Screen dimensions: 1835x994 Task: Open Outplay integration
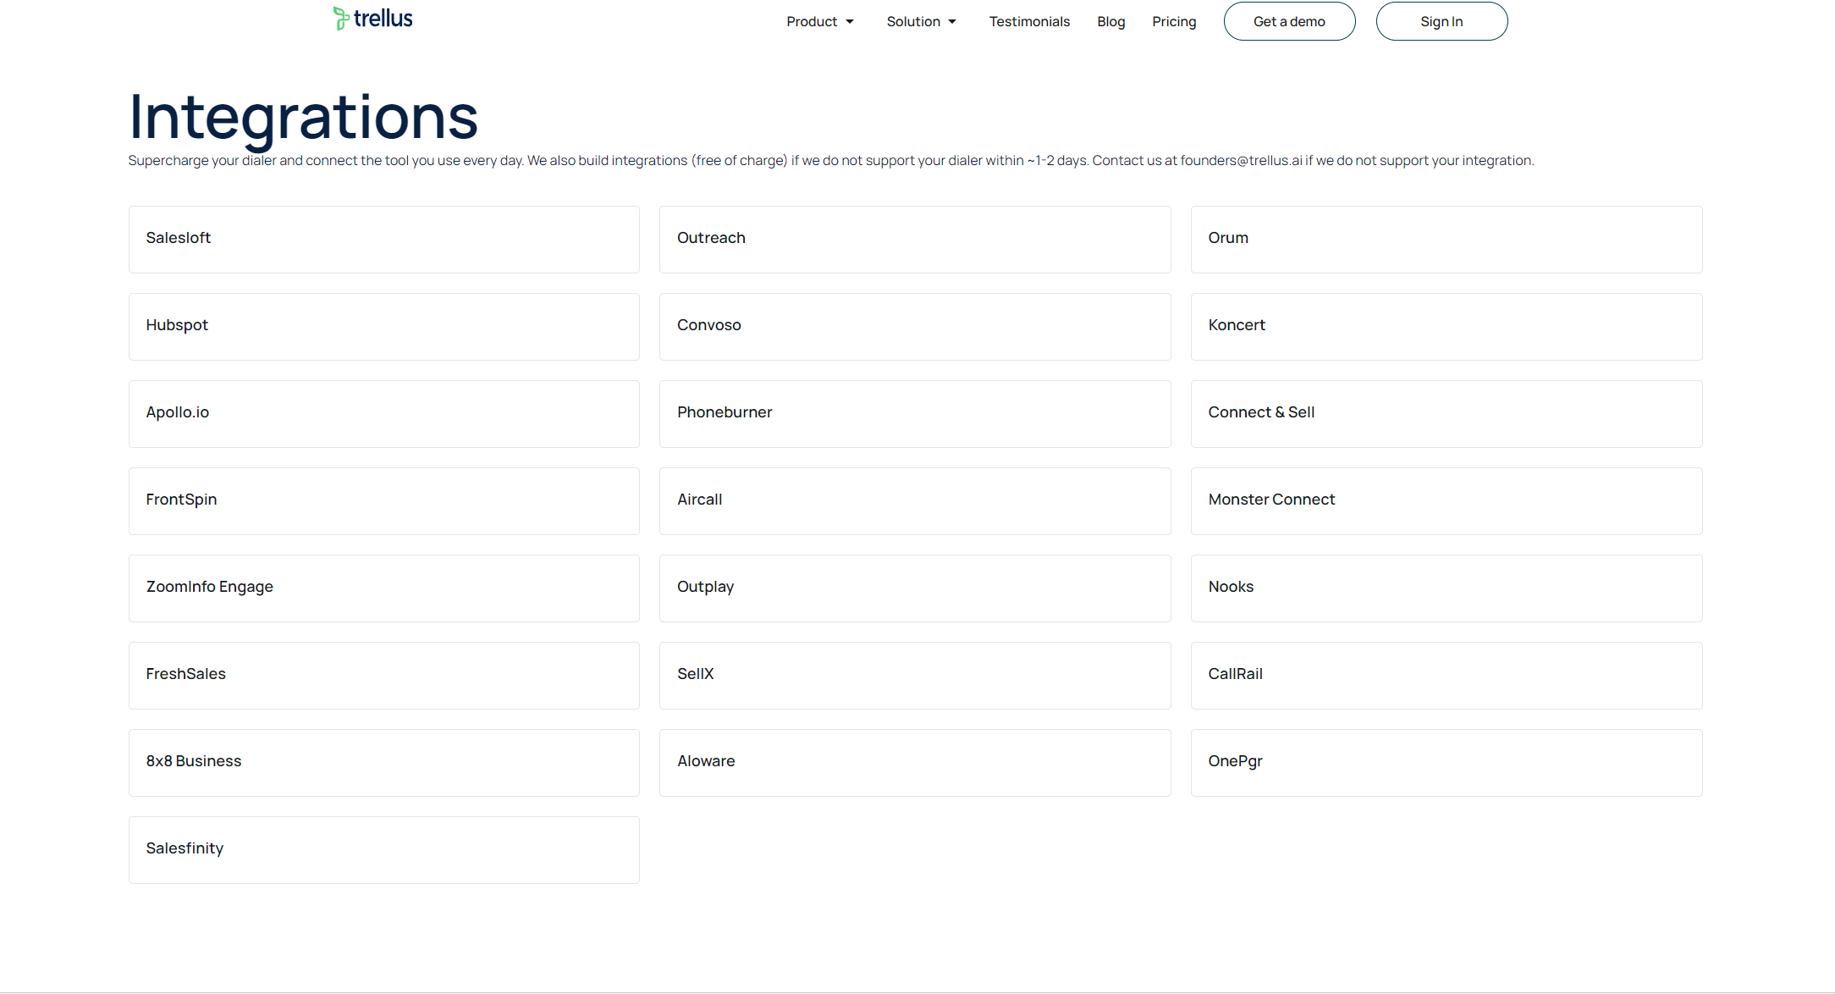click(915, 588)
